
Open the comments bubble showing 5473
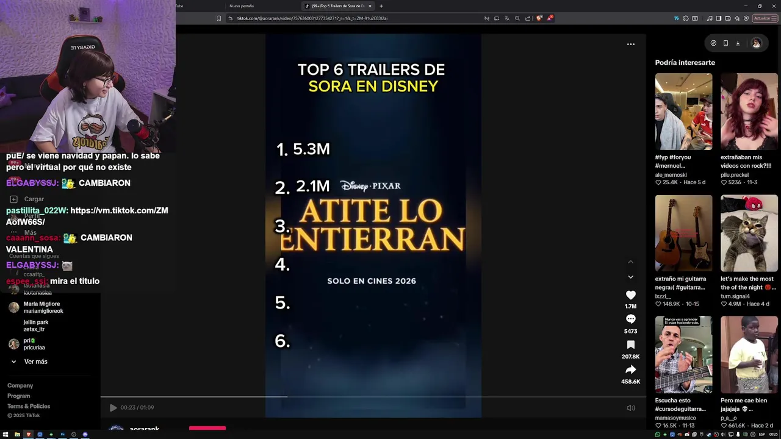tap(631, 319)
